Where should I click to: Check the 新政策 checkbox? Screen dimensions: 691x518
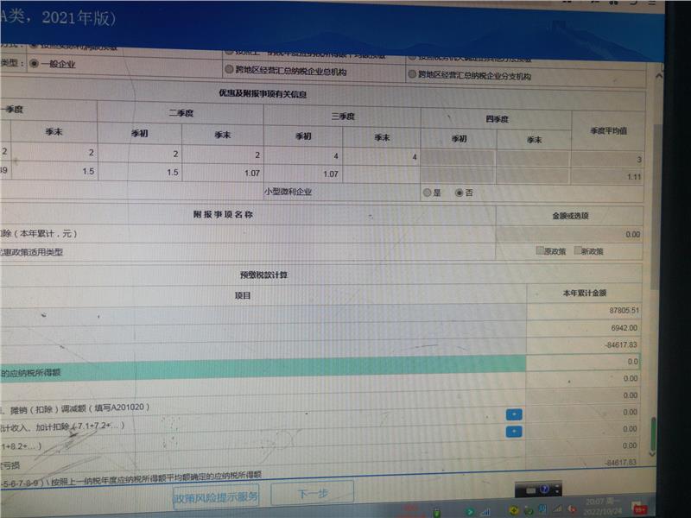pos(576,251)
